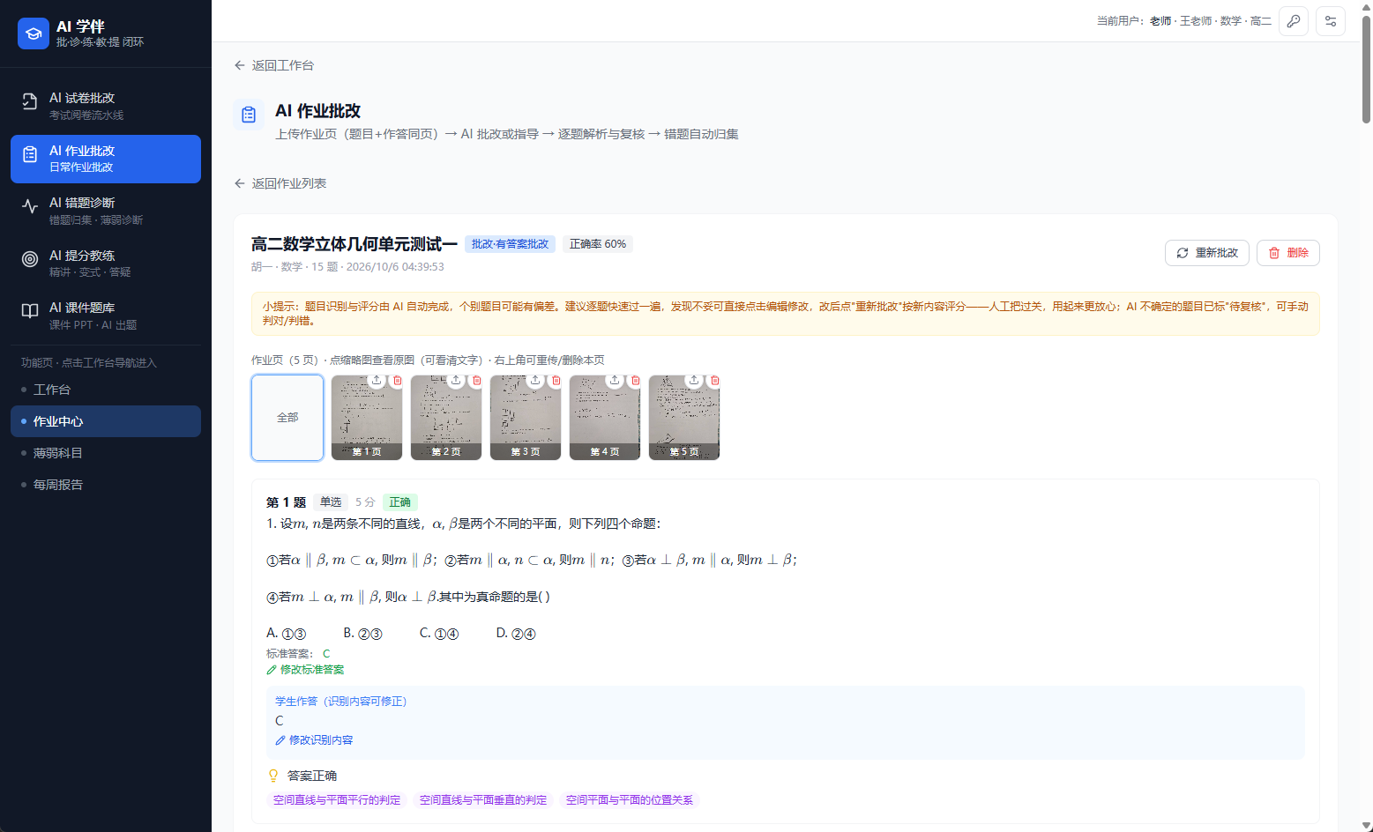
Task: Open the sliders settings icon in the top bar
Action: pyautogui.click(x=1331, y=21)
